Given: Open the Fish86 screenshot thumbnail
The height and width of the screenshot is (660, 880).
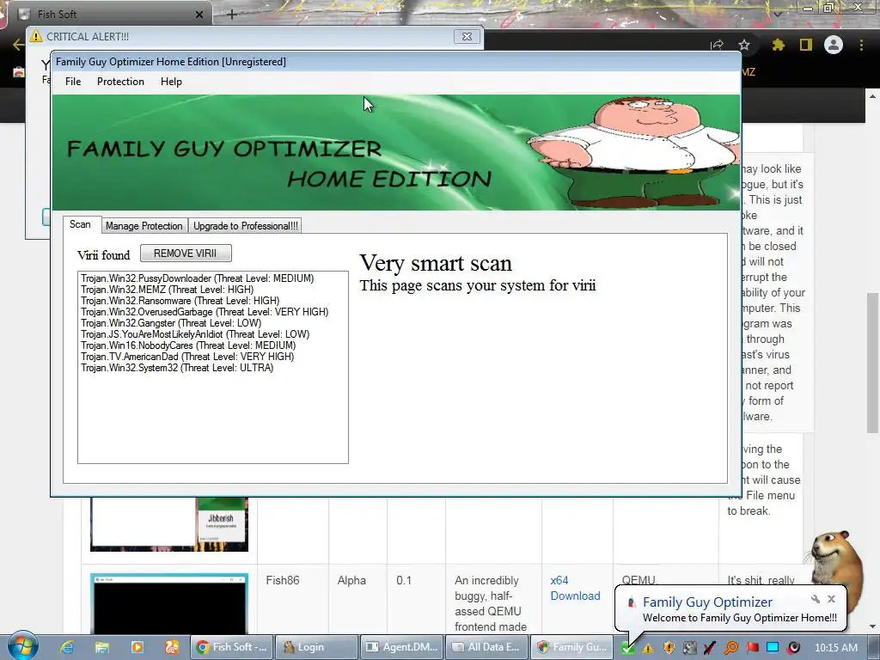Looking at the screenshot, I should [x=169, y=604].
